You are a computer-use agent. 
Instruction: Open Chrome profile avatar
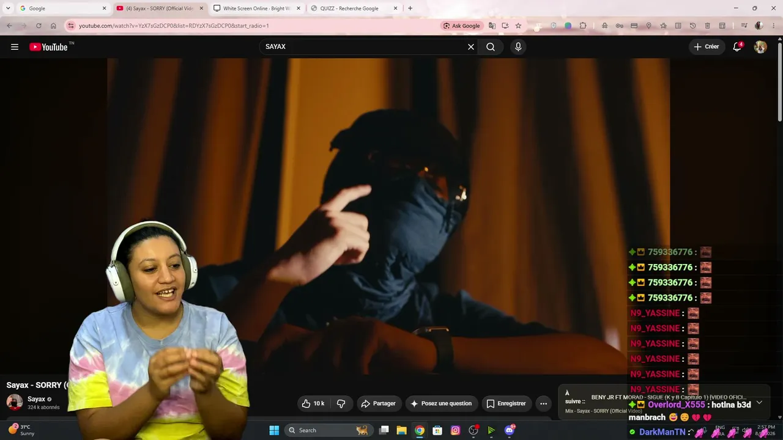(x=759, y=26)
